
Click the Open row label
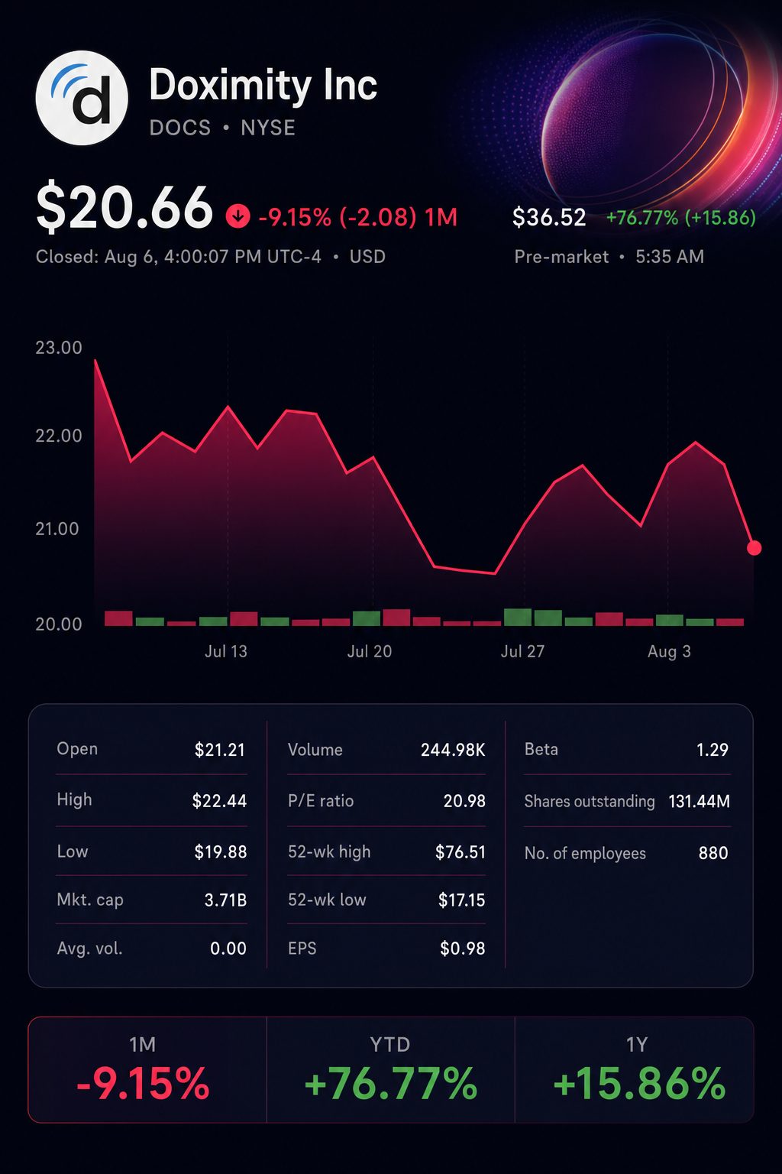pos(77,749)
